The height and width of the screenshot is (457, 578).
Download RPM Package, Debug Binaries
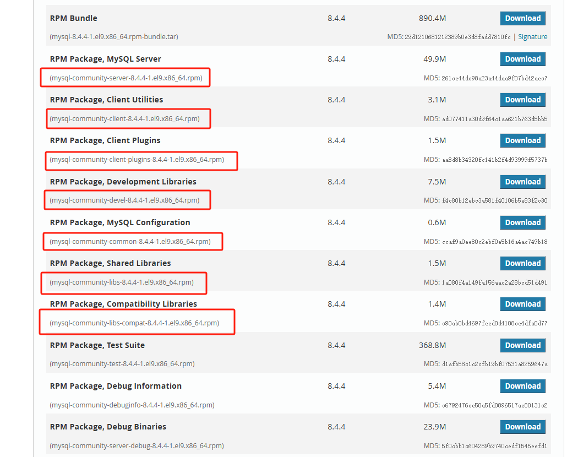(523, 427)
